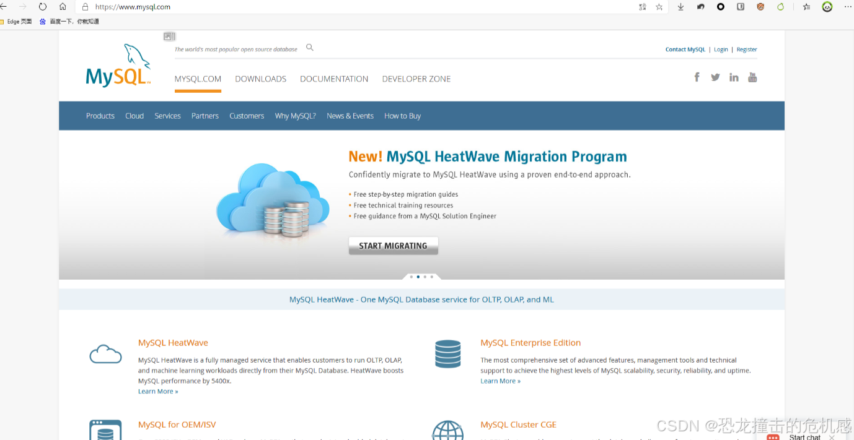Click the Login link

[721, 50]
